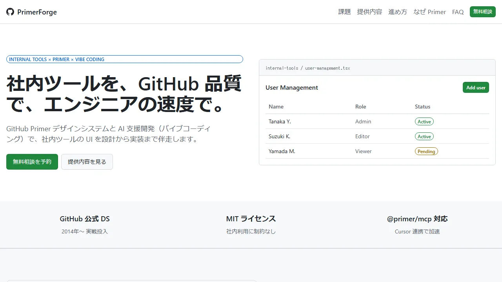Click the Cursor 連携で加速 text

pyautogui.click(x=417, y=231)
